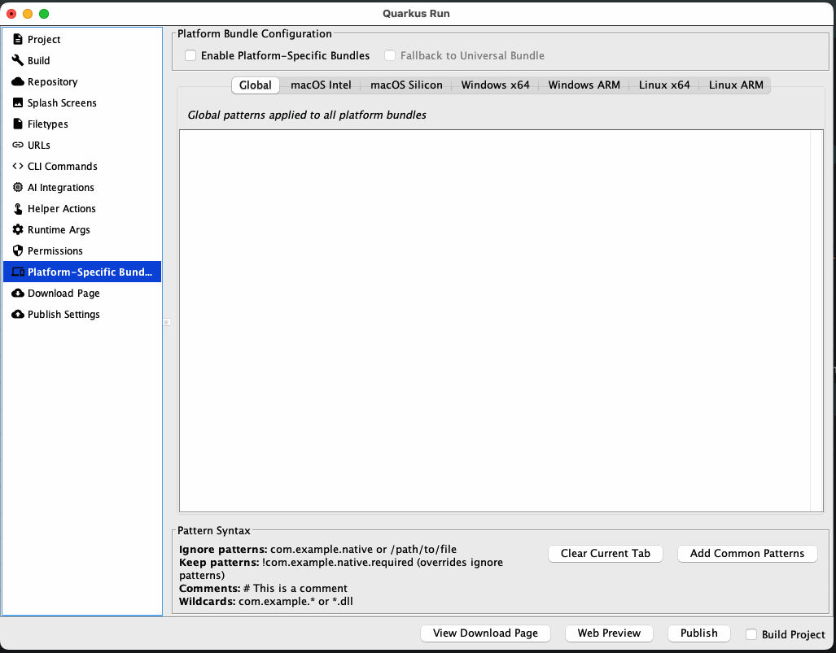Viewport: 836px width, 653px height.
Task: Enable Platform-Specific Bundles checkbox
Action: [x=190, y=55]
